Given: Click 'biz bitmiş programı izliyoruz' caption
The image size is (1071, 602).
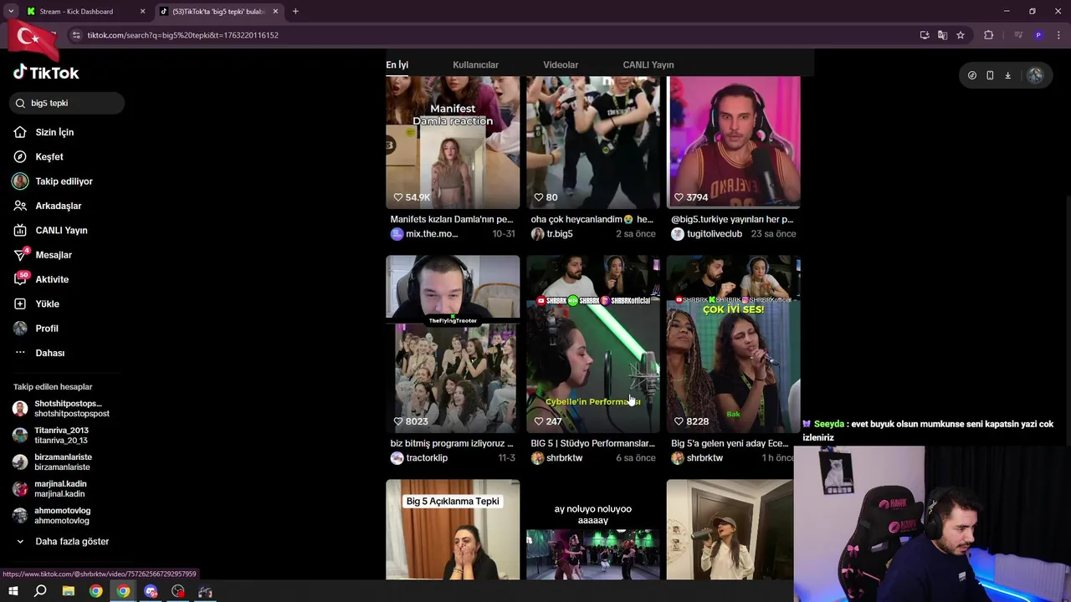Looking at the screenshot, I should point(452,443).
